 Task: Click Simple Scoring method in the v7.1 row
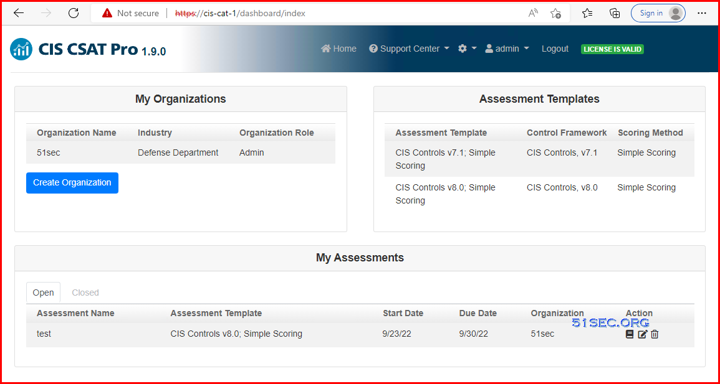click(646, 152)
